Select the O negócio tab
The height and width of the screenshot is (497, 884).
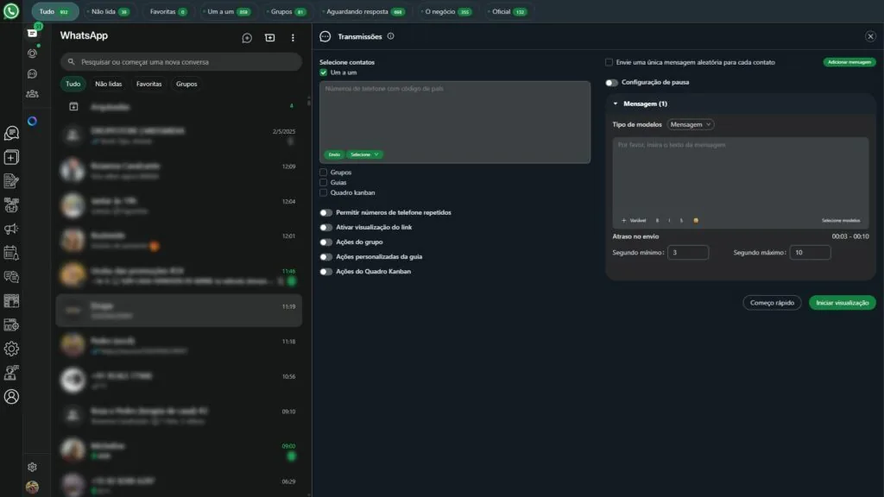[446, 11]
